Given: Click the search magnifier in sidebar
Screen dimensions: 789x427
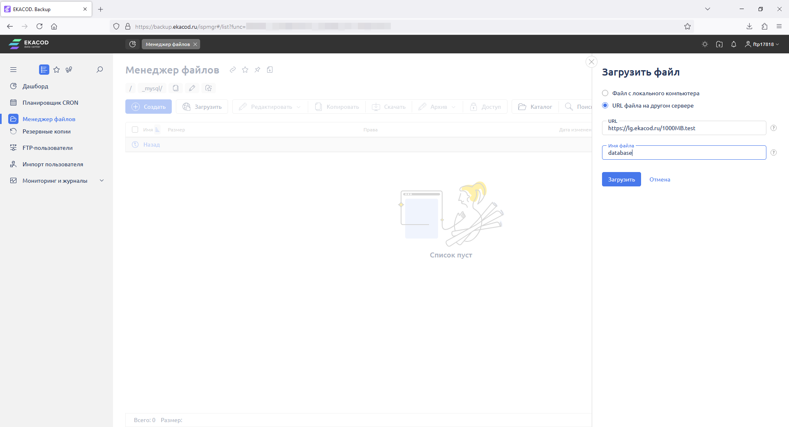Looking at the screenshot, I should pyautogui.click(x=99, y=70).
